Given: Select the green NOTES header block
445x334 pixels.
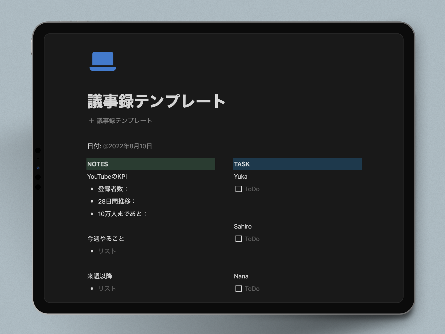Looking at the screenshot, I should [x=151, y=164].
